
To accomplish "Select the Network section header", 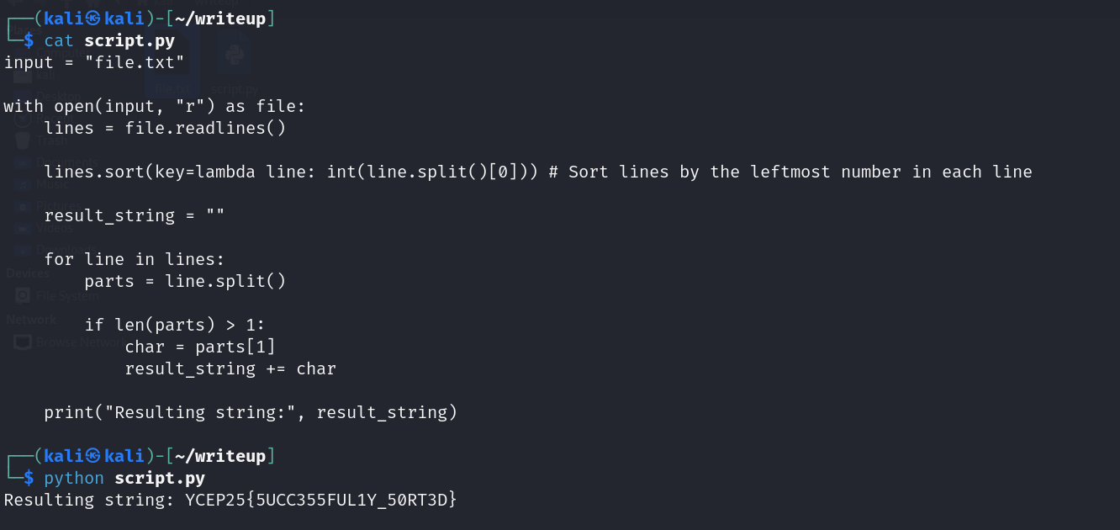I will (31, 320).
